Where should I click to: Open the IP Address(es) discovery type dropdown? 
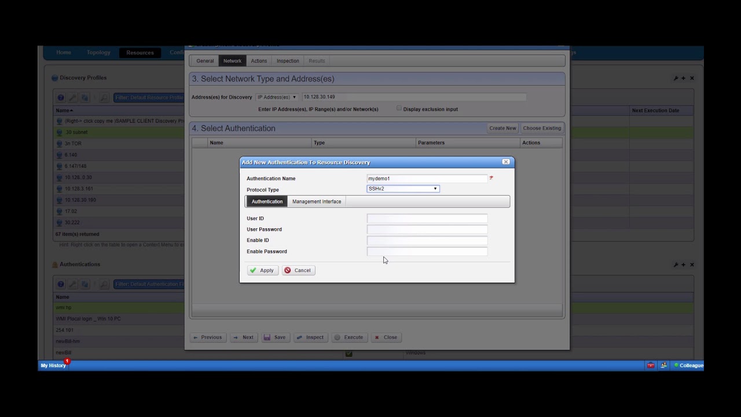point(277,97)
